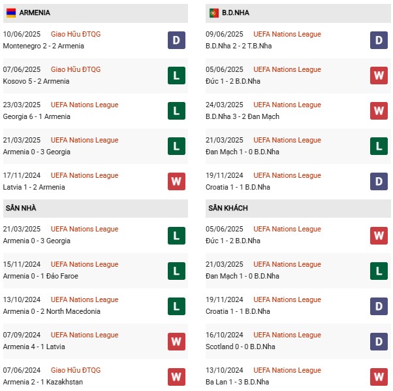
Task: Open the B.D.NHA team header
Action: click(236, 12)
